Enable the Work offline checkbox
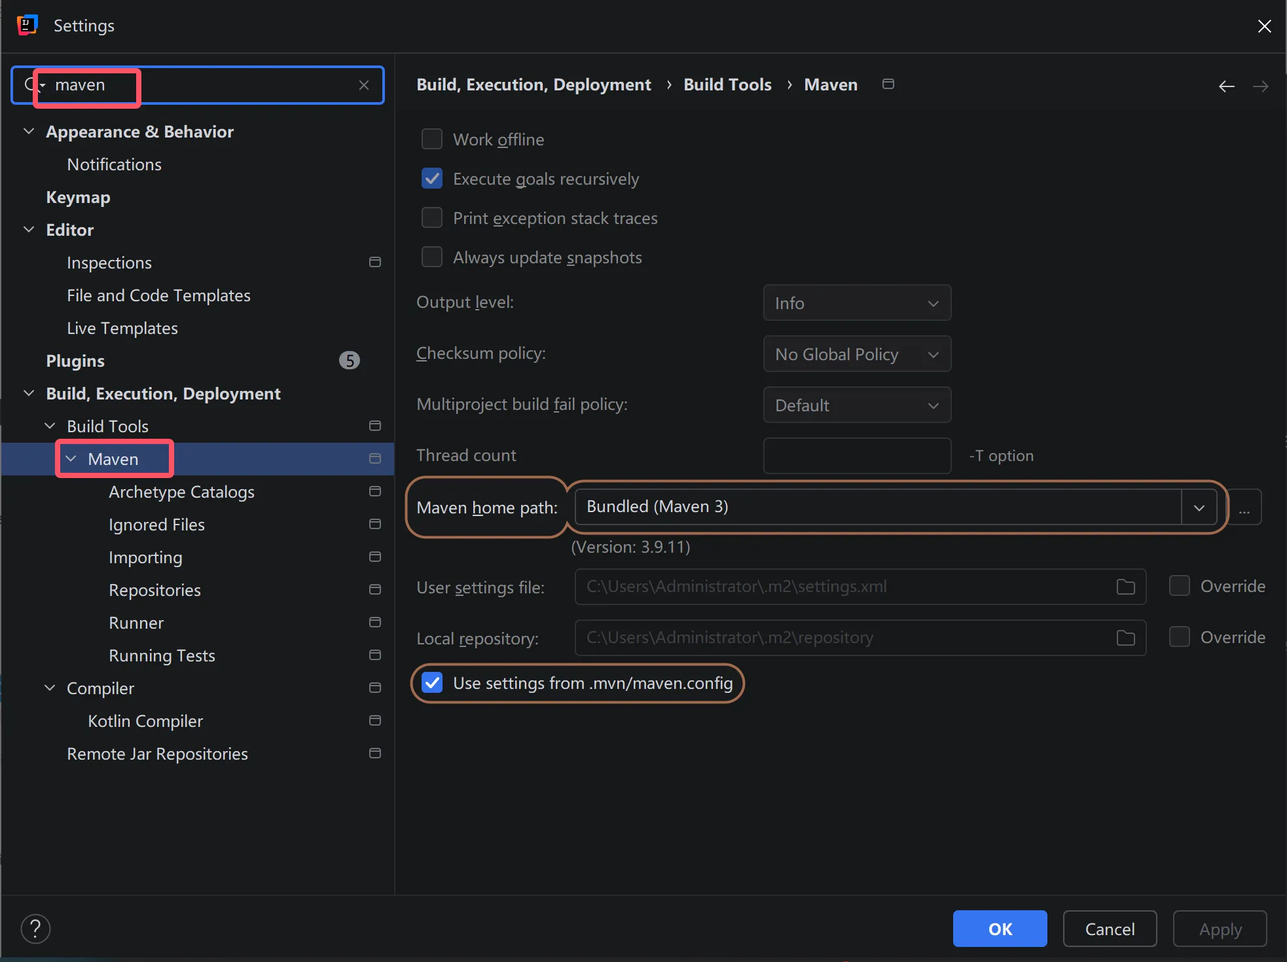1287x962 pixels. point(432,139)
